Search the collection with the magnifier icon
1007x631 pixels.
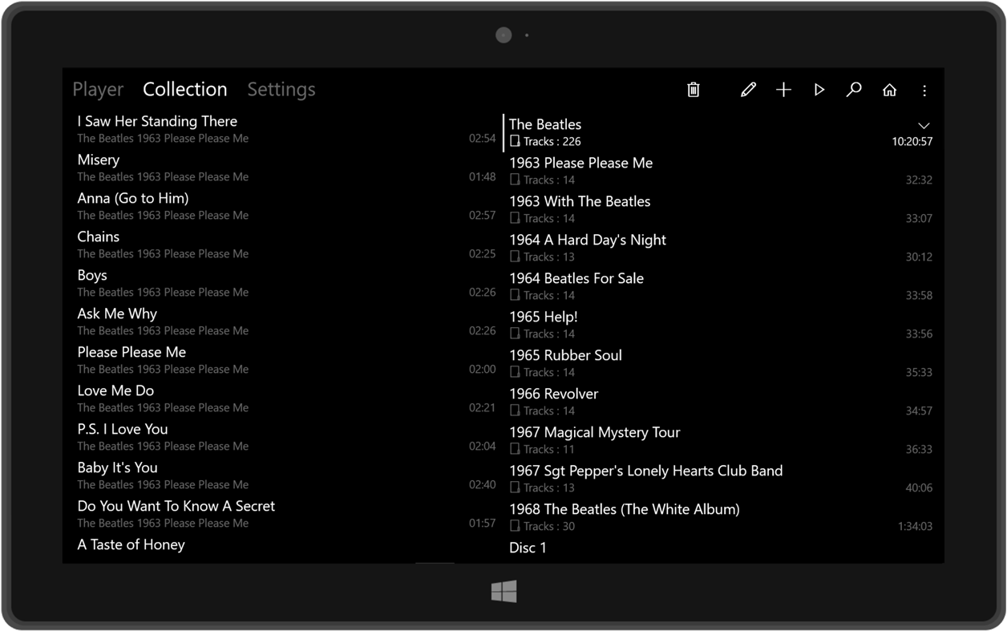854,90
